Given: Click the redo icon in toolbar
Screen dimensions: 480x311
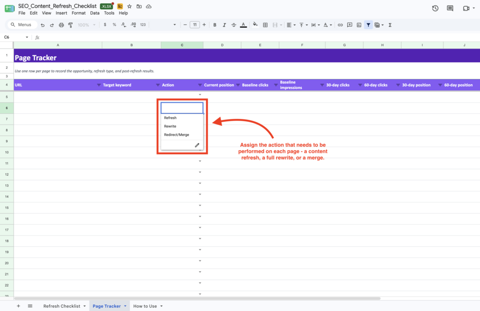Looking at the screenshot, I should [52, 25].
